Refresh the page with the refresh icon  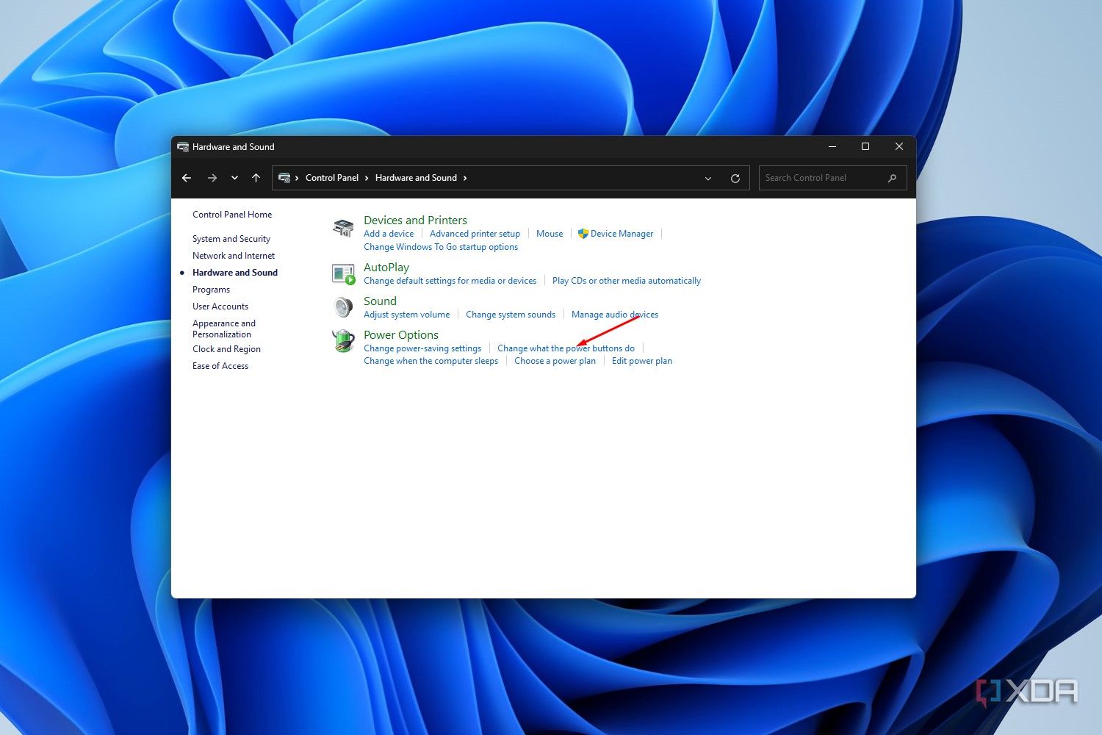pos(735,177)
